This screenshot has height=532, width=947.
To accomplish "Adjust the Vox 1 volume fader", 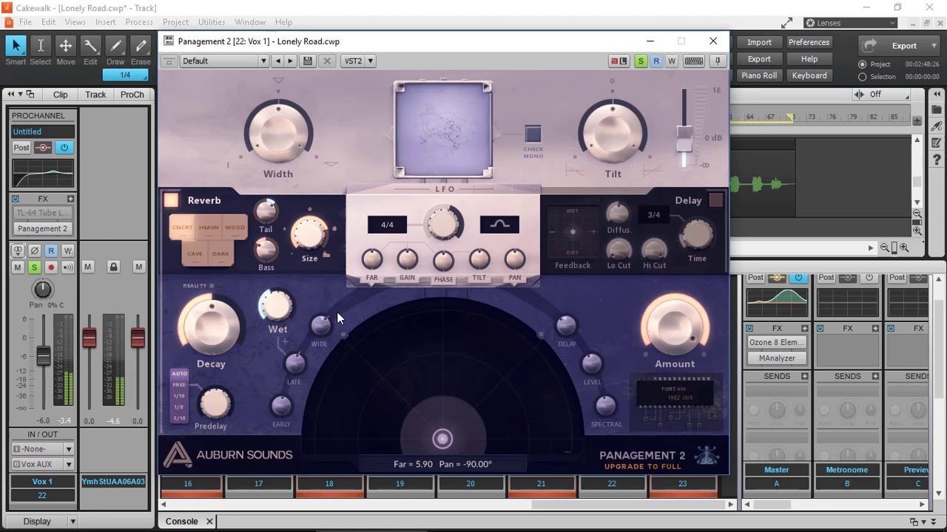I will [44, 356].
